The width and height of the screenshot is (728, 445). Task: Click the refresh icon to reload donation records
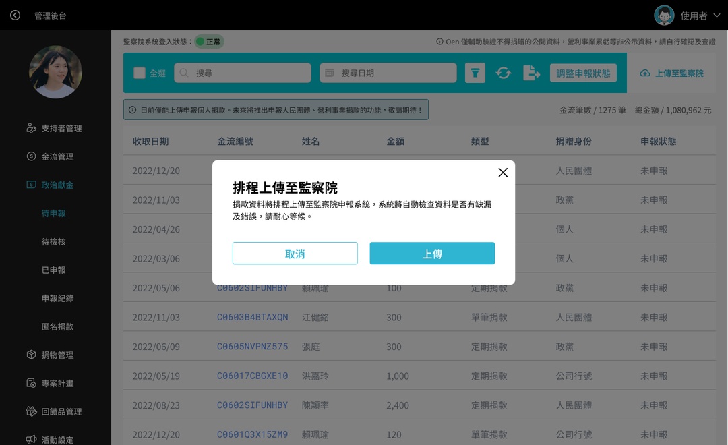click(x=504, y=73)
